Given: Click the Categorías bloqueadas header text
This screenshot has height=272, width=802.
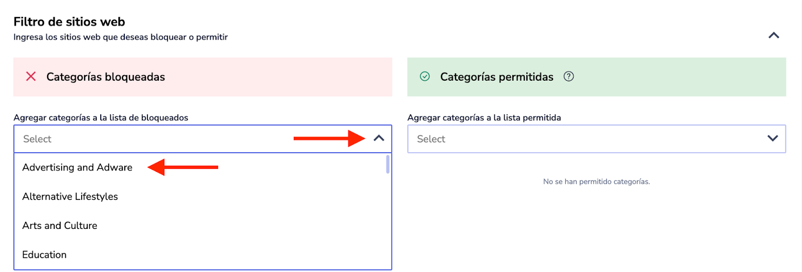Looking at the screenshot, I should pyautogui.click(x=105, y=77).
